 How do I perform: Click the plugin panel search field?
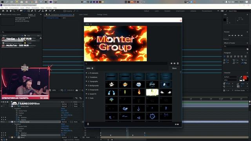pyautogui.click(x=126, y=63)
